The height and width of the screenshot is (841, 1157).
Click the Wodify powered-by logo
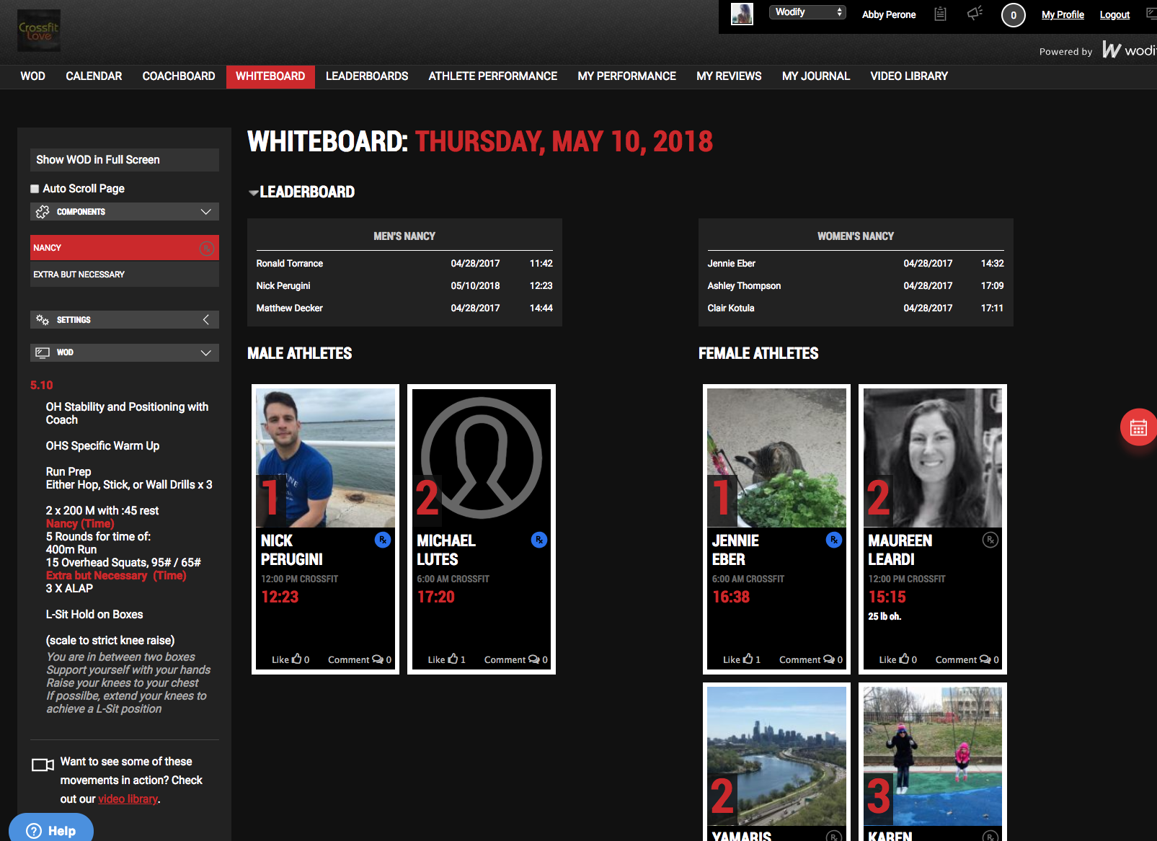(1129, 50)
